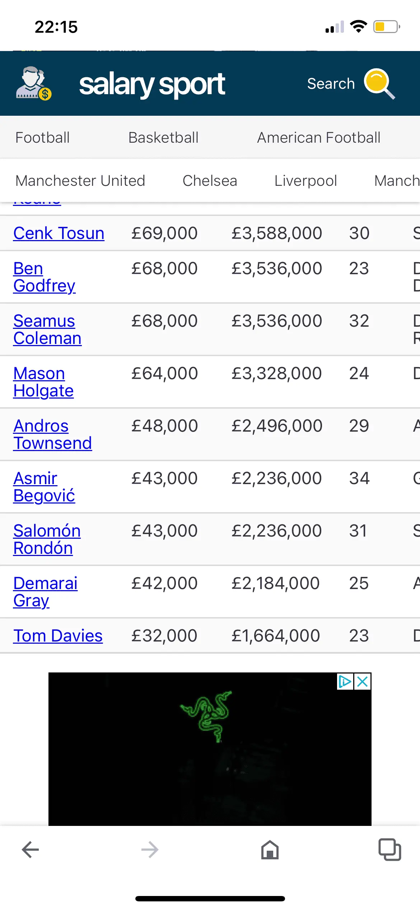Viewport: 420px width, 910px height.
Task: Switch to the Chelsea team tab
Action: (210, 181)
